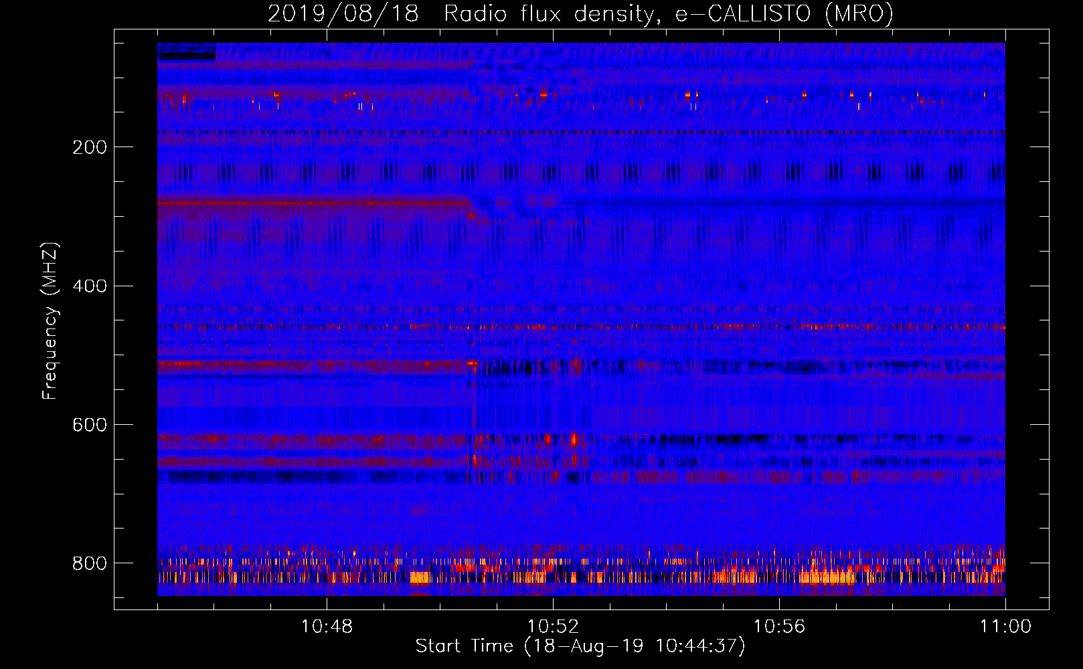This screenshot has height=669, width=1083.
Task: Click the 10:52 time tick label
Action: 553,627
